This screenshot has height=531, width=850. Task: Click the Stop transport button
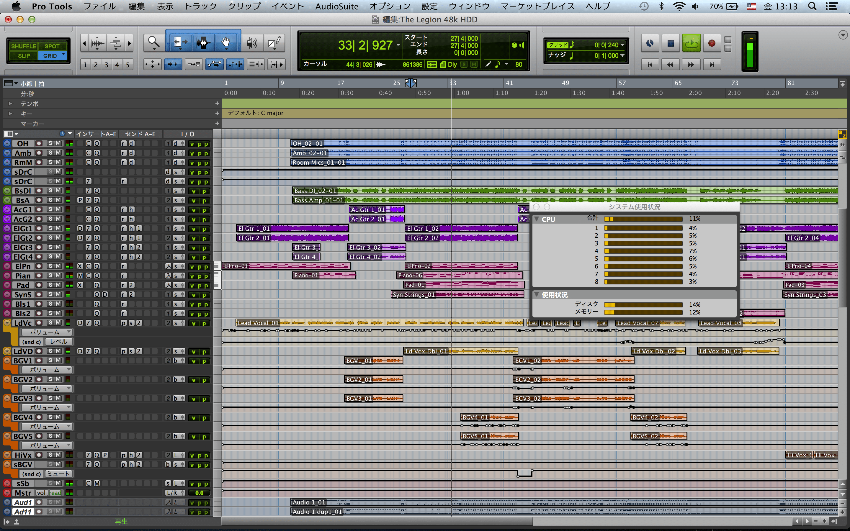pyautogui.click(x=671, y=43)
